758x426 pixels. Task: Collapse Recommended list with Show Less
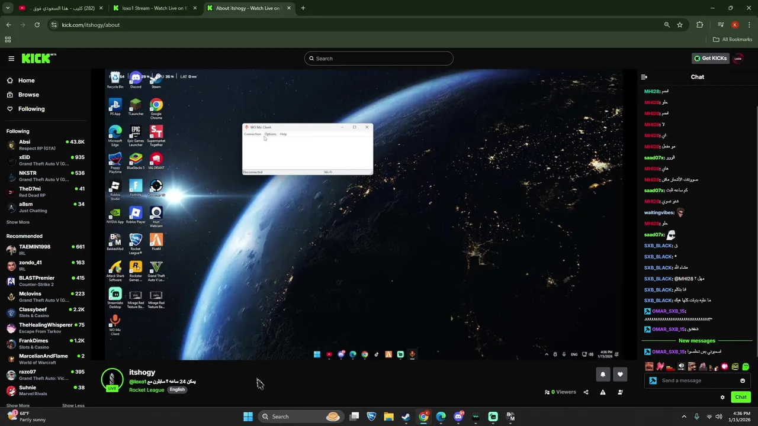tap(73, 406)
